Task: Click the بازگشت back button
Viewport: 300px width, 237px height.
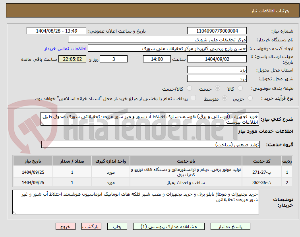Action: (91, 227)
